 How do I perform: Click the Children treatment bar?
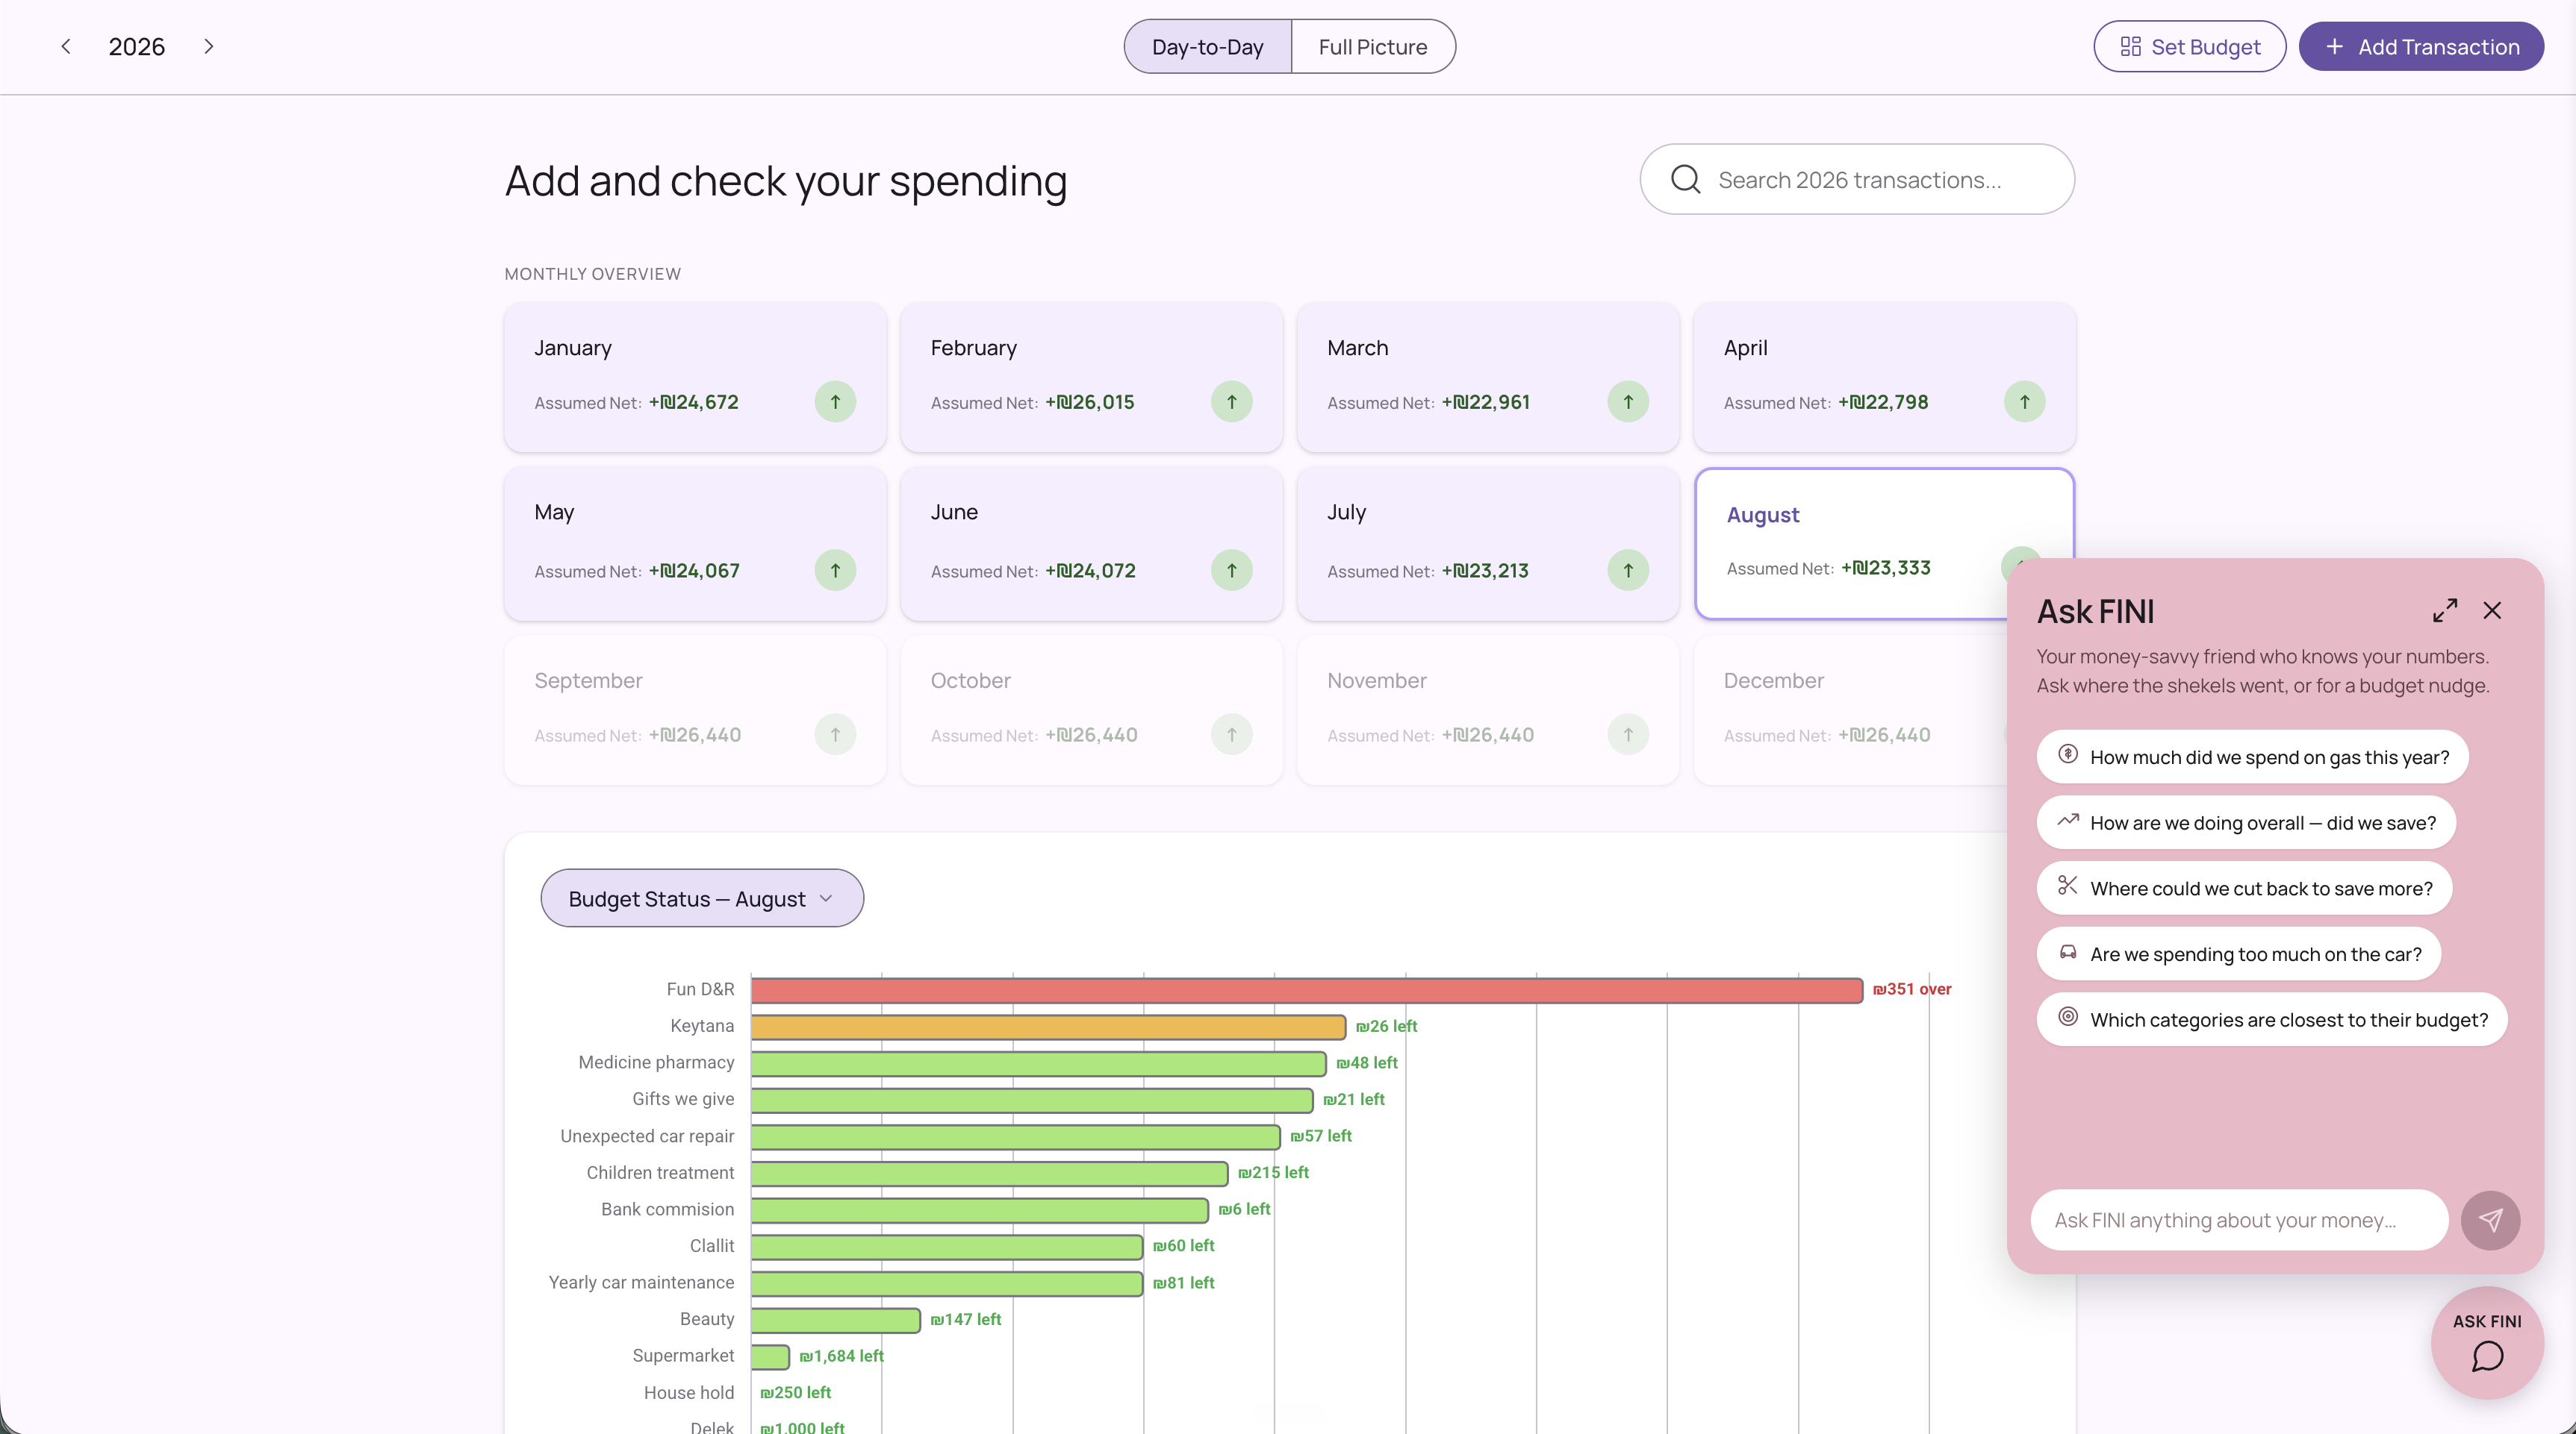pos(989,1173)
